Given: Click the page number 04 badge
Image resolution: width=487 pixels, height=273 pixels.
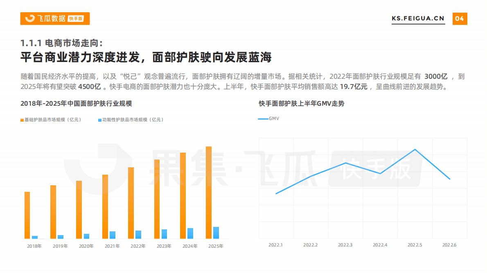Looking at the screenshot, I should pos(459,18).
